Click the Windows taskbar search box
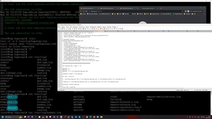 pyautogui.click(x=14, y=117)
